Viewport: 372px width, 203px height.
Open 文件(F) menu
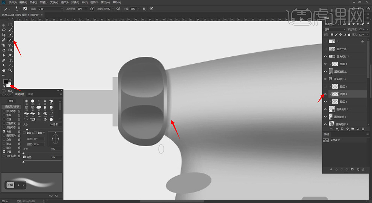pos(12,2)
